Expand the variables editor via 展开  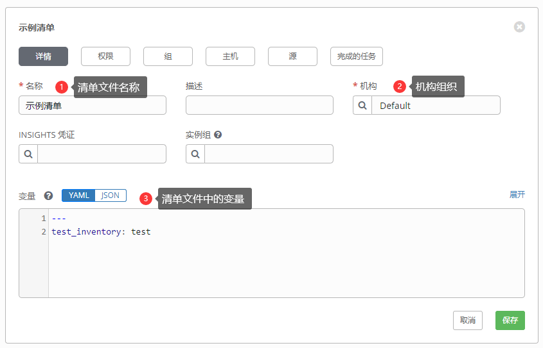[517, 194]
